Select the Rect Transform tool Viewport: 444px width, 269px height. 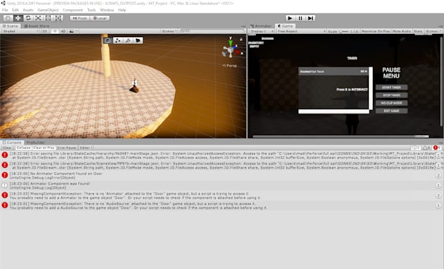(48, 18)
